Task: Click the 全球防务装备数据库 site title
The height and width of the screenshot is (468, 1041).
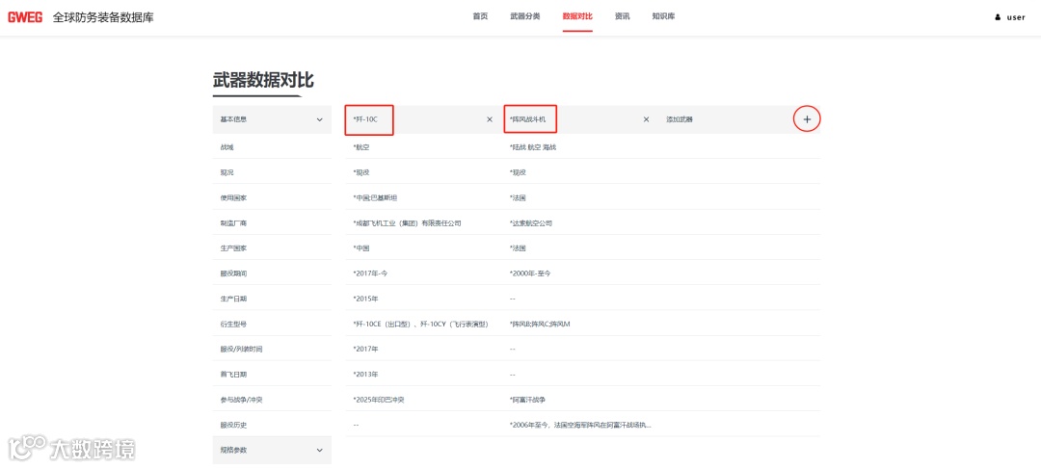Action: [103, 17]
